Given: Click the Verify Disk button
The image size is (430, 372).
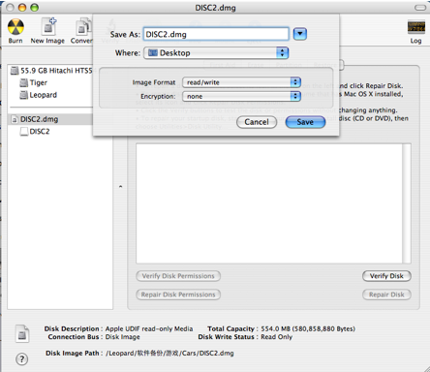Looking at the screenshot, I should pyautogui.click(x=386, y=276).
